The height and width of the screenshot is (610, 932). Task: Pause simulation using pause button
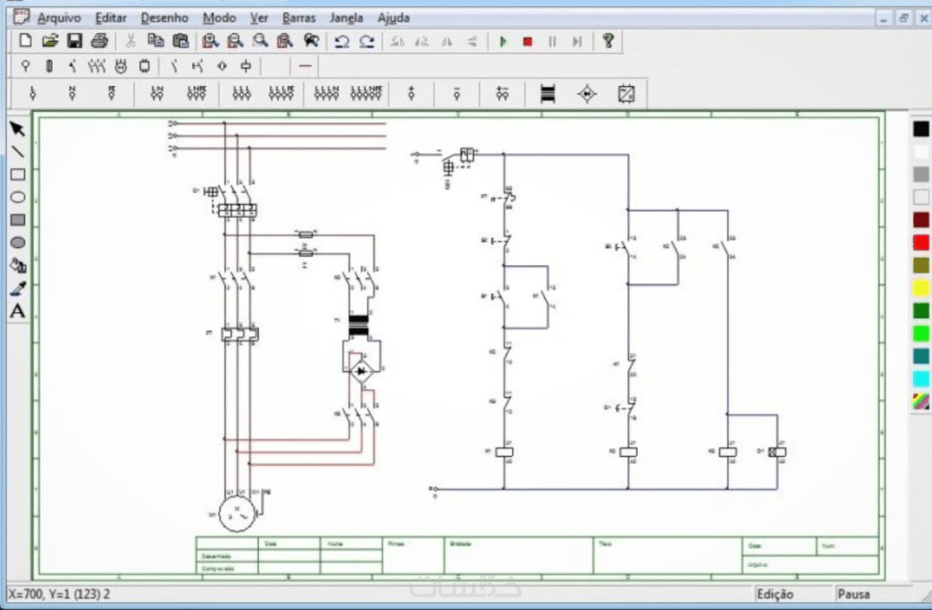pyautogui.click(x=552, y=42)
